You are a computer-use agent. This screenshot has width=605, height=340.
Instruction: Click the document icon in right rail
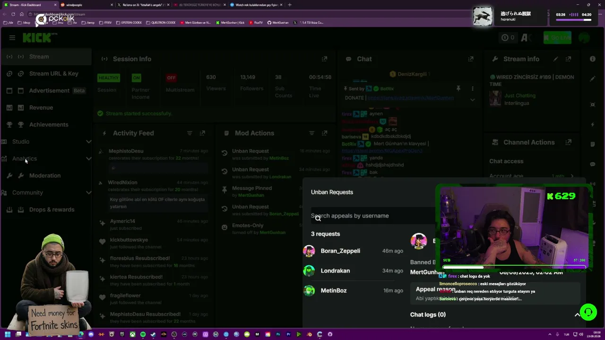(593, 144)
